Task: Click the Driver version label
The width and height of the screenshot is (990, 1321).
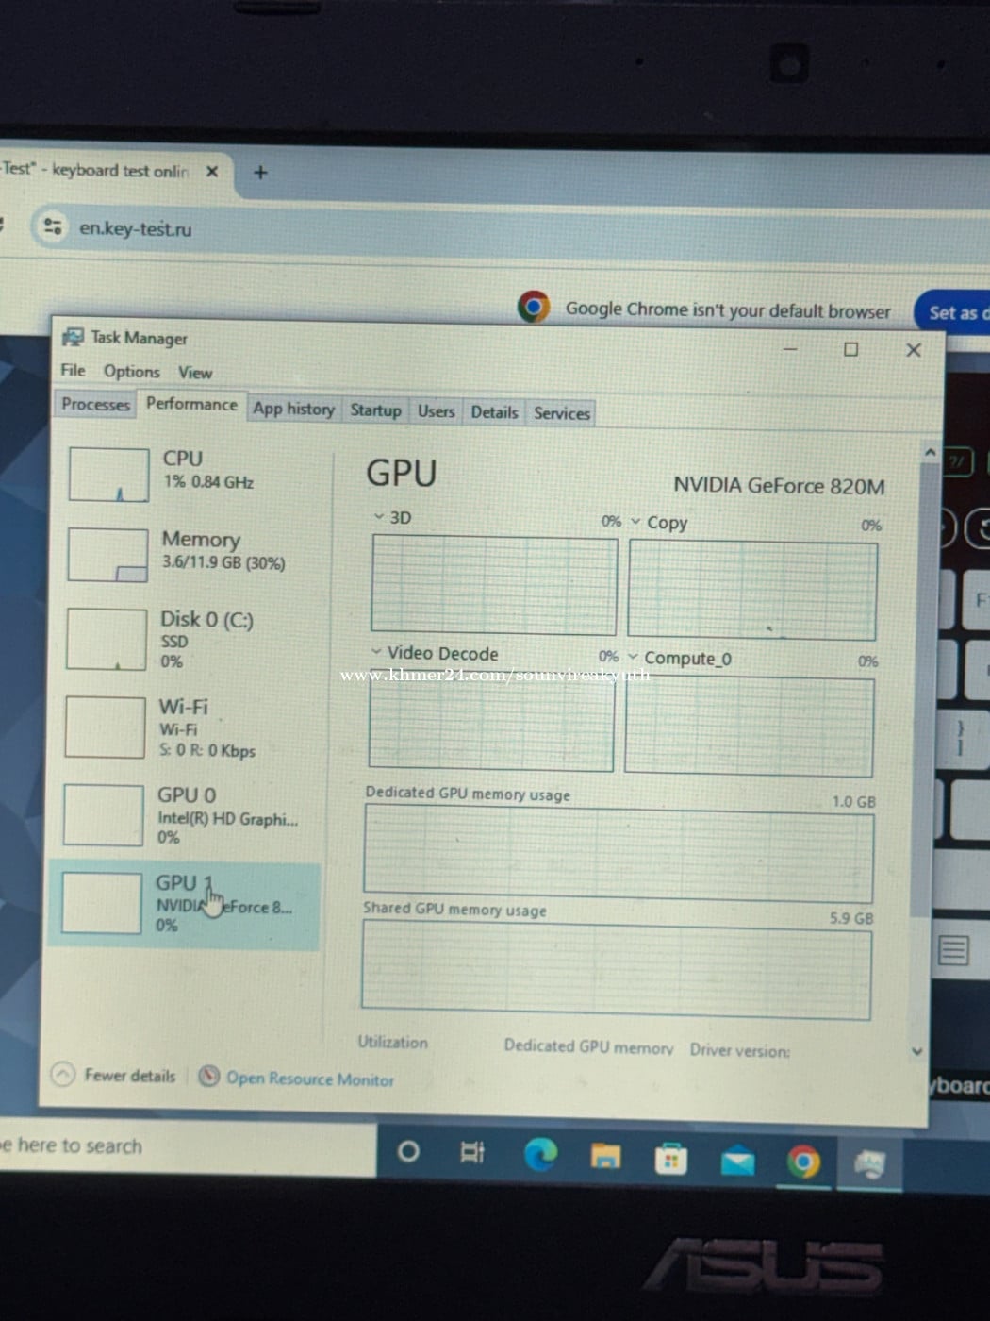Action: pos(740,1049)
